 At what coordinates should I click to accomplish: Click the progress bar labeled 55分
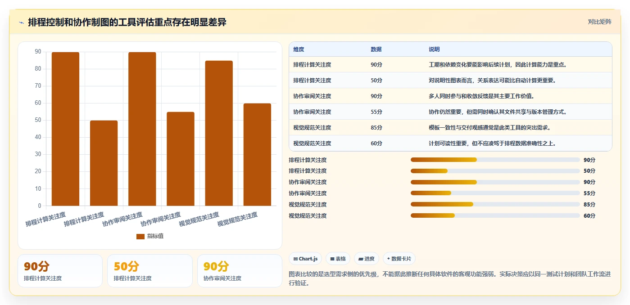495,193
